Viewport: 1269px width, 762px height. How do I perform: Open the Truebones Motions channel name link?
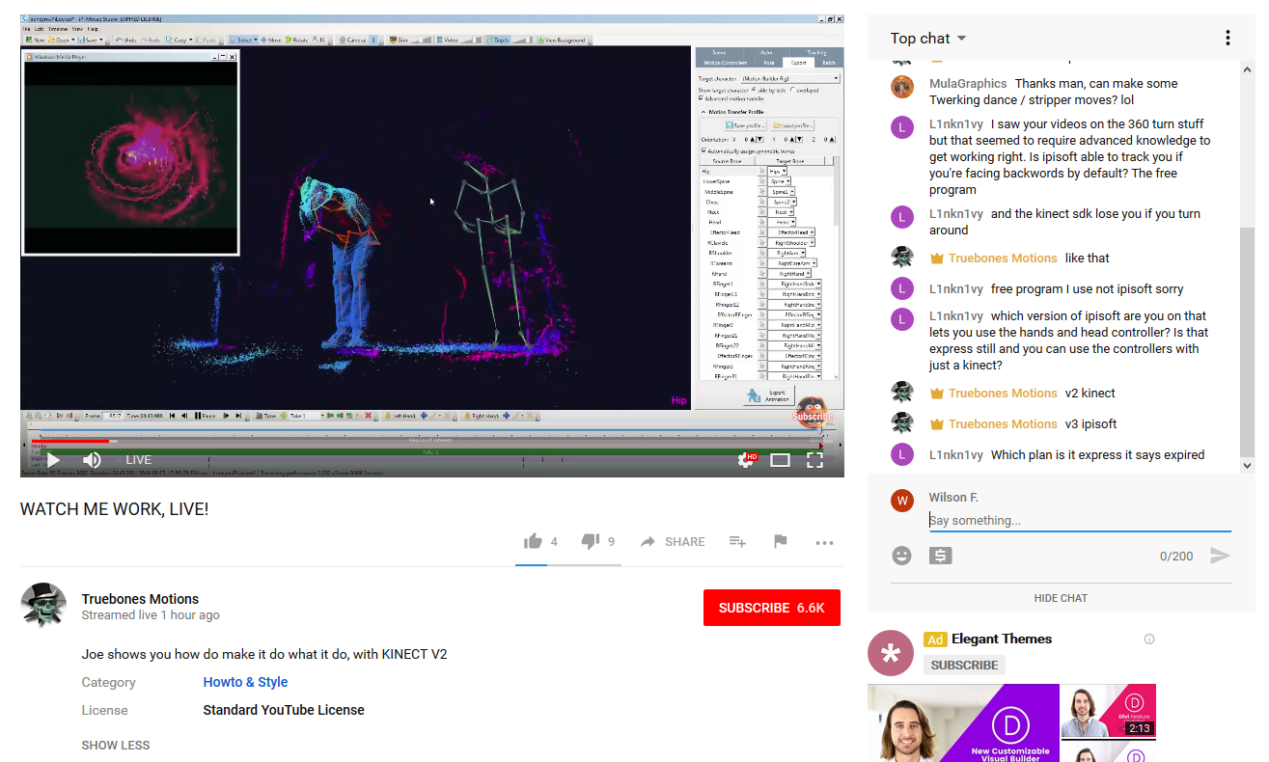(x=140, y=599)
